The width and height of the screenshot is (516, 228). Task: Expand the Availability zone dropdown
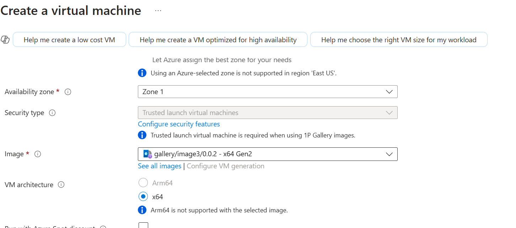click(x=267, y=92)
